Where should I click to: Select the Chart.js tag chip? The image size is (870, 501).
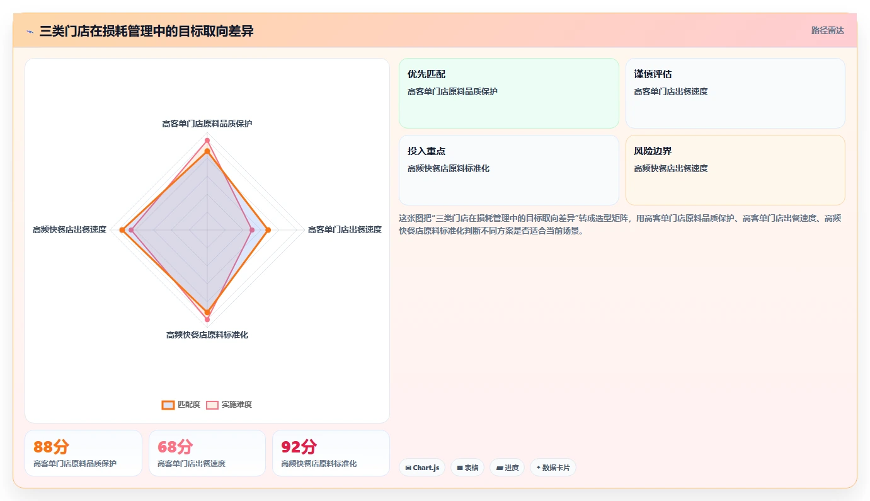422,468
